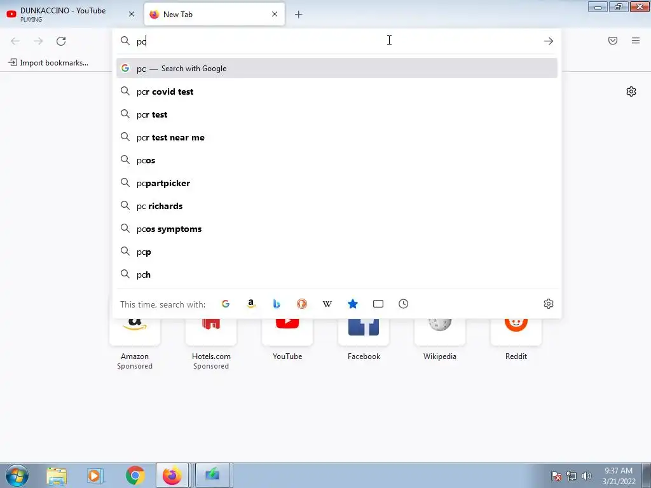Select the 'pcpartpicker' suggestion
The image size is (651, 488).
(337, 183)
